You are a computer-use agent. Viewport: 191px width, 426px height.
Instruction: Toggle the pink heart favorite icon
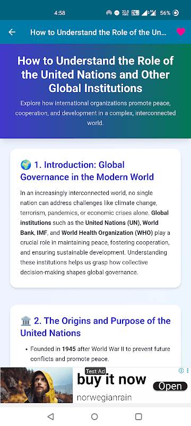[x=181, y=32]
